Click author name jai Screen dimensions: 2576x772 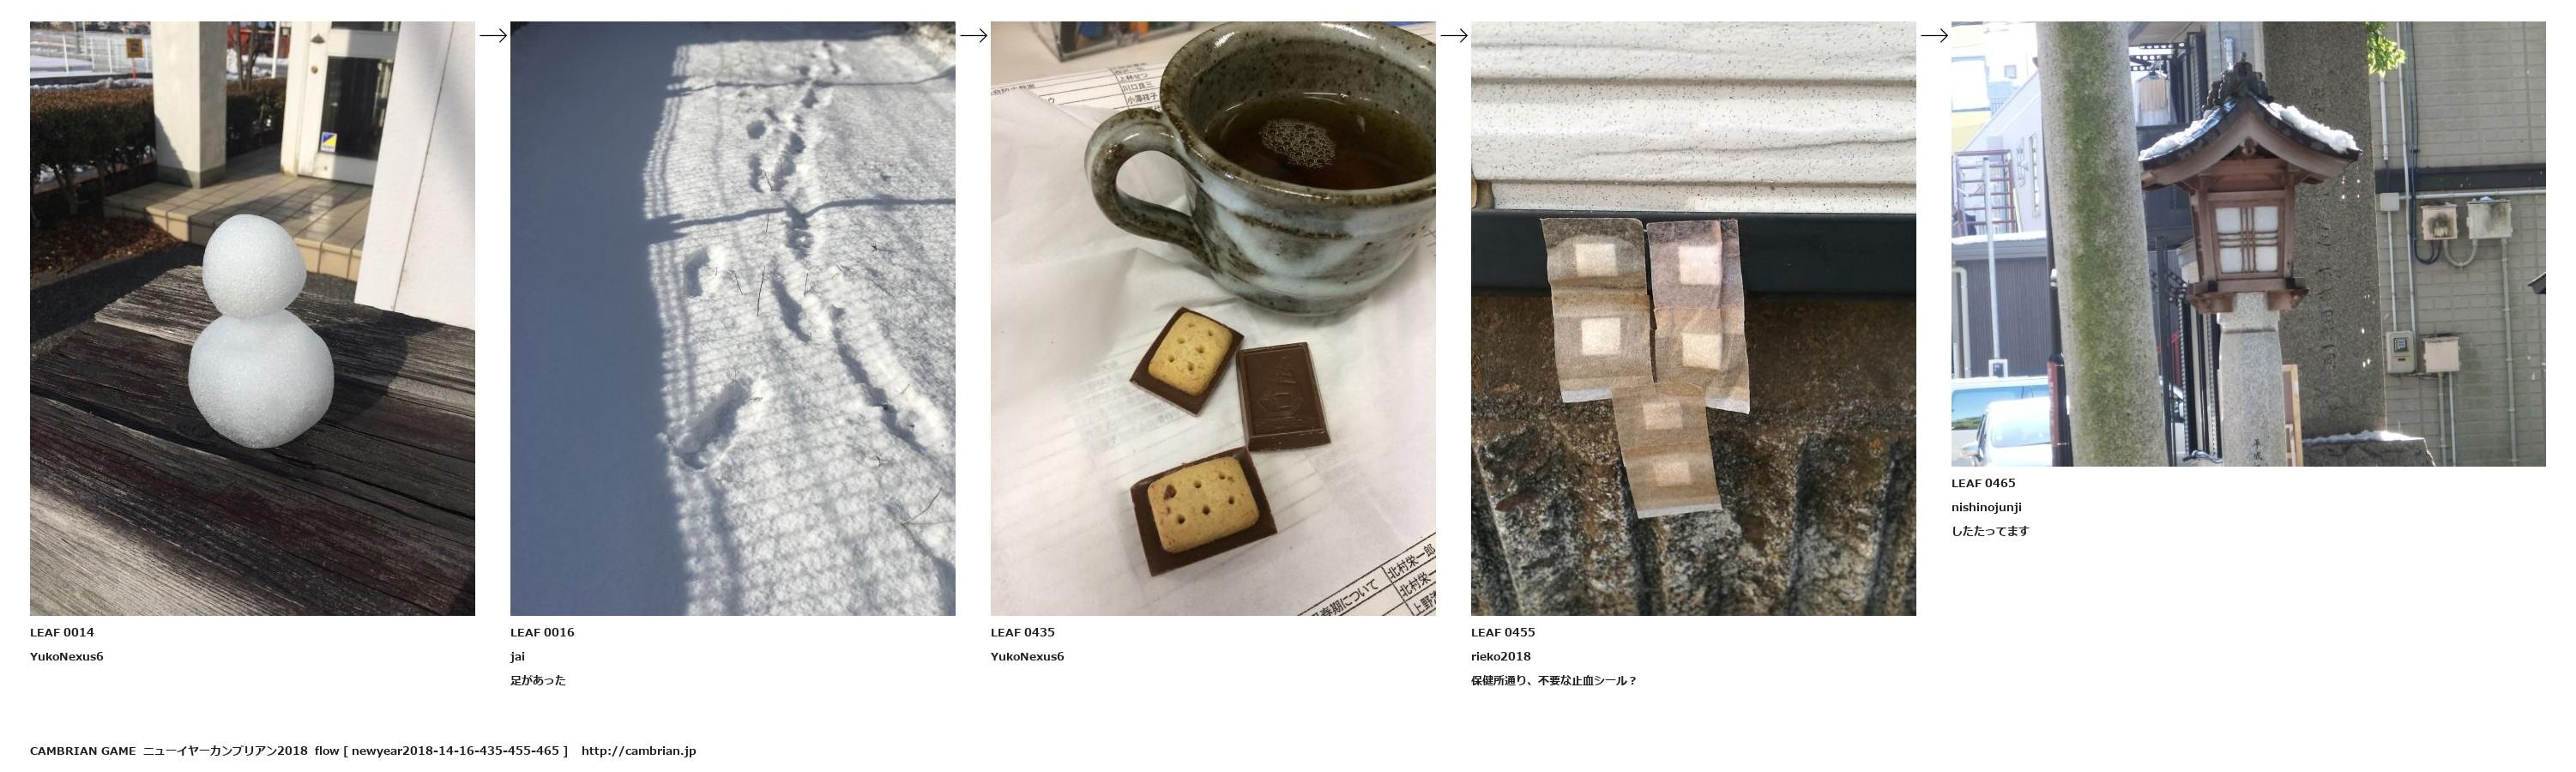coord(517,657)
